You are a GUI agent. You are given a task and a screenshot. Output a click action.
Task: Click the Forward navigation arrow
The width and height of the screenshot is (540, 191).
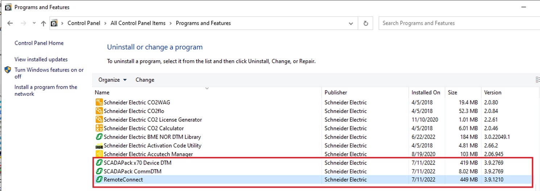(23, 23)
